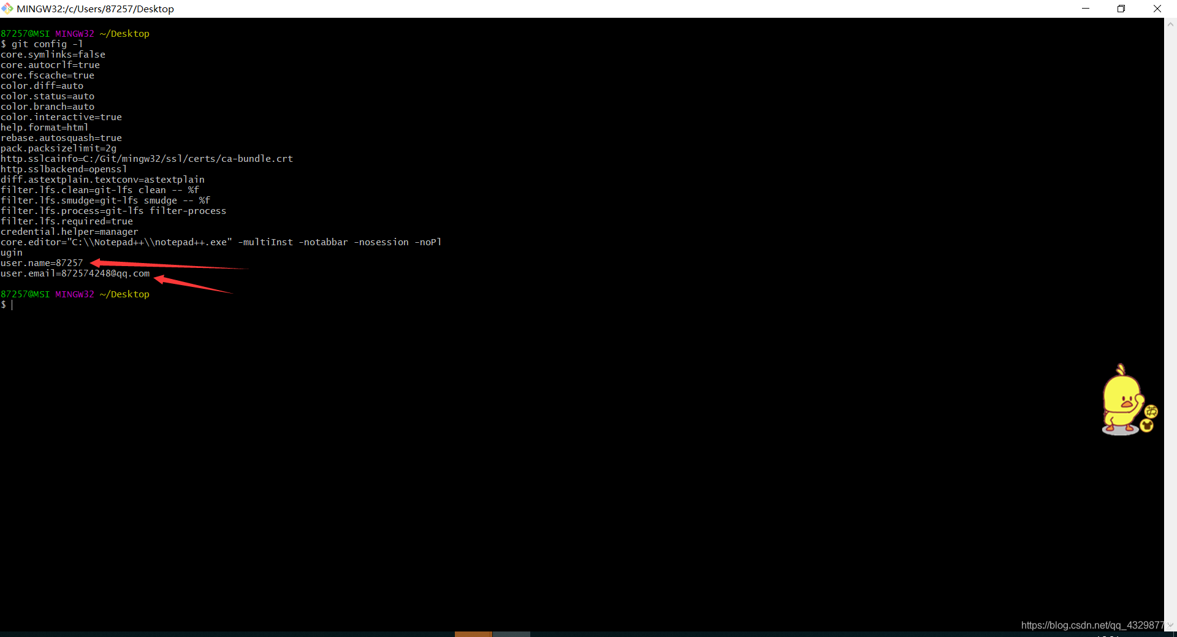The image size is (1177, 637).
Task: Click the window title 'MINGW32:/c/Users/87257/Desktop'
Action: click(x=95, y=9)
